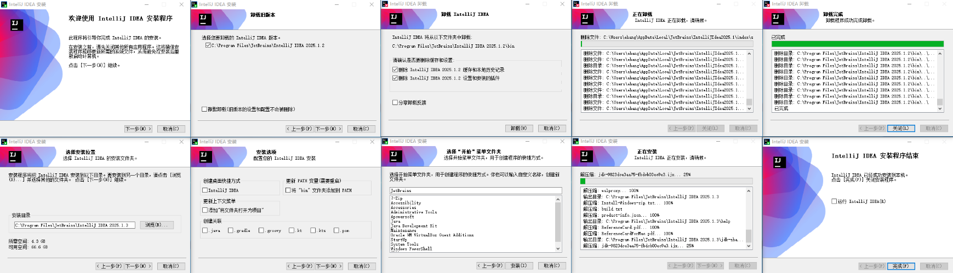Tick 添加"将文件夹打开为项目" checkbox
This screenshot has height=273, width=953.
coord(205,210)
